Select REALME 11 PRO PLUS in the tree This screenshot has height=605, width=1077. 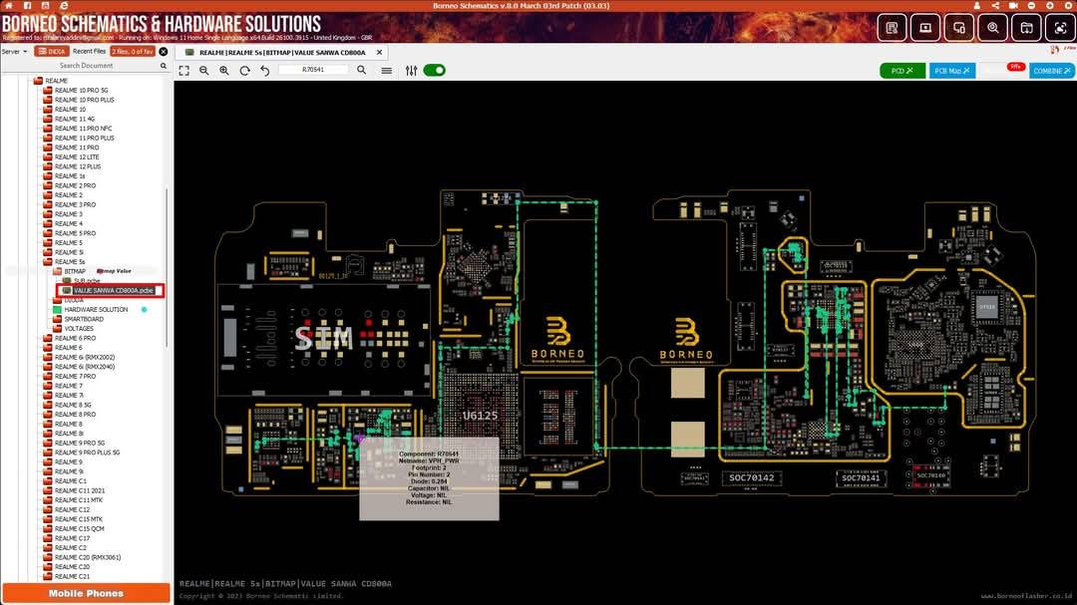85,138
